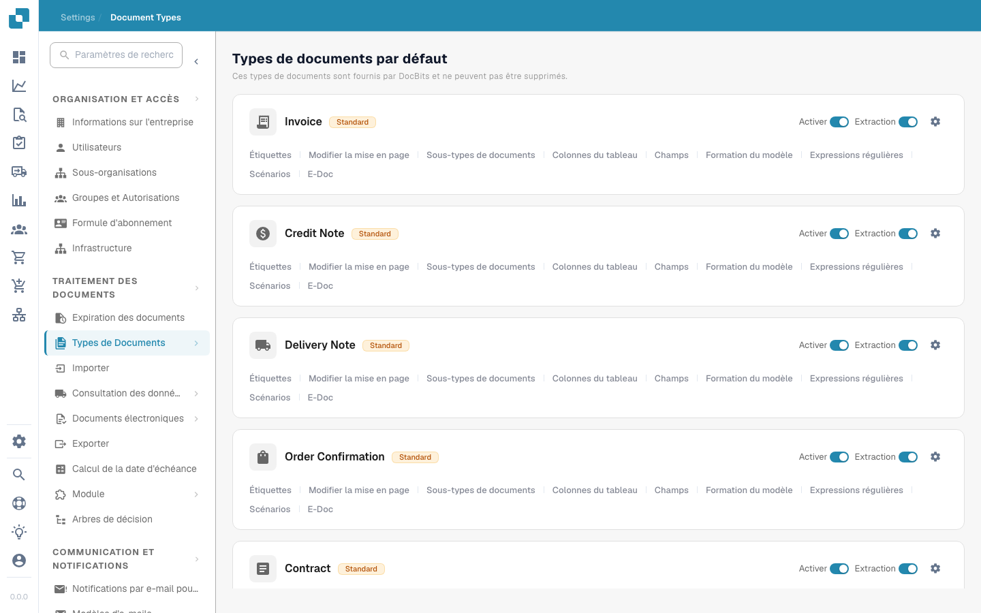Viewport: 981px width, 613px height.
Task: Open the user account icon in rail
Action: click(x=19, y=561)
